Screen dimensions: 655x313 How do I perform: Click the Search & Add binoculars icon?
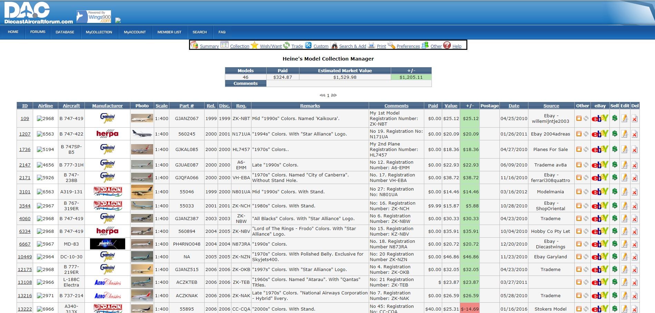[x=334, y=45]
